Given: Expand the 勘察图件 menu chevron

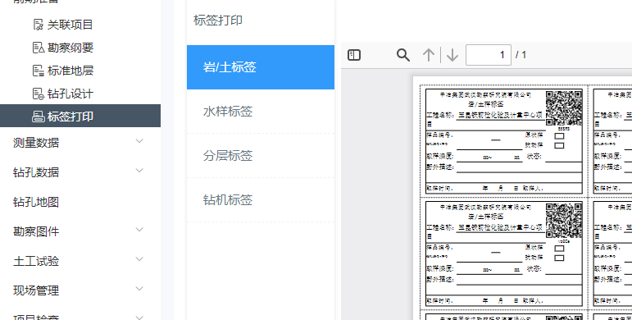Looking at the screenshot, I should pyautogui.click(x=139, y=230).
